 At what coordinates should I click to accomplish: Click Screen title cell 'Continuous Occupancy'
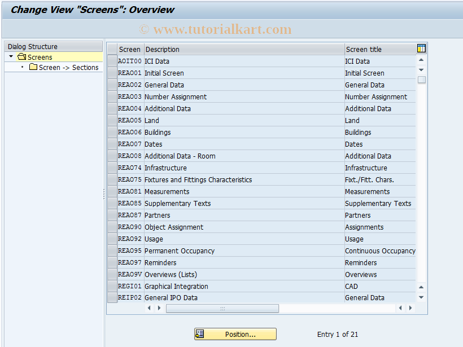coord(380,251)
